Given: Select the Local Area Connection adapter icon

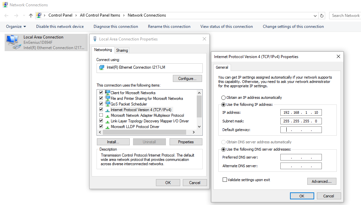Looking at the screenshot, I should [14, 42].
